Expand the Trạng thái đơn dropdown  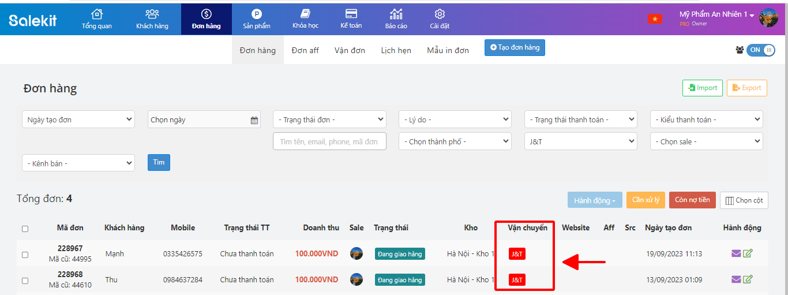[x=329, y=120]
